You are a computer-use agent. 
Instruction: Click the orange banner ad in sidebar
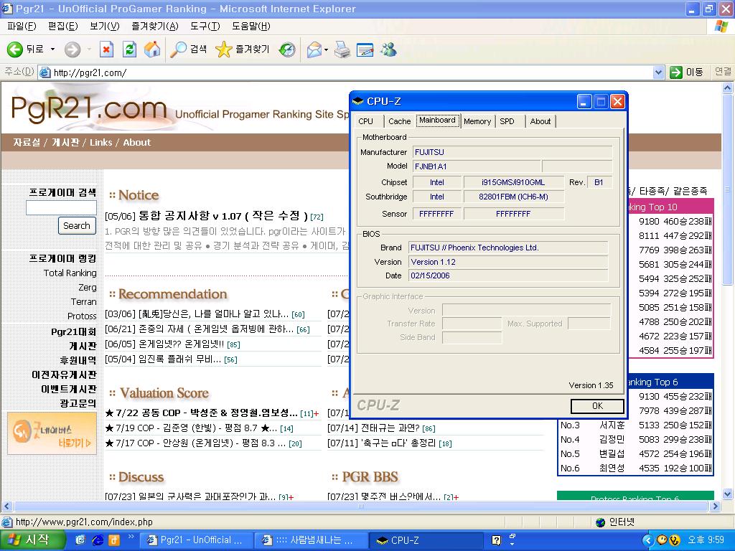[x=52, y=434]
